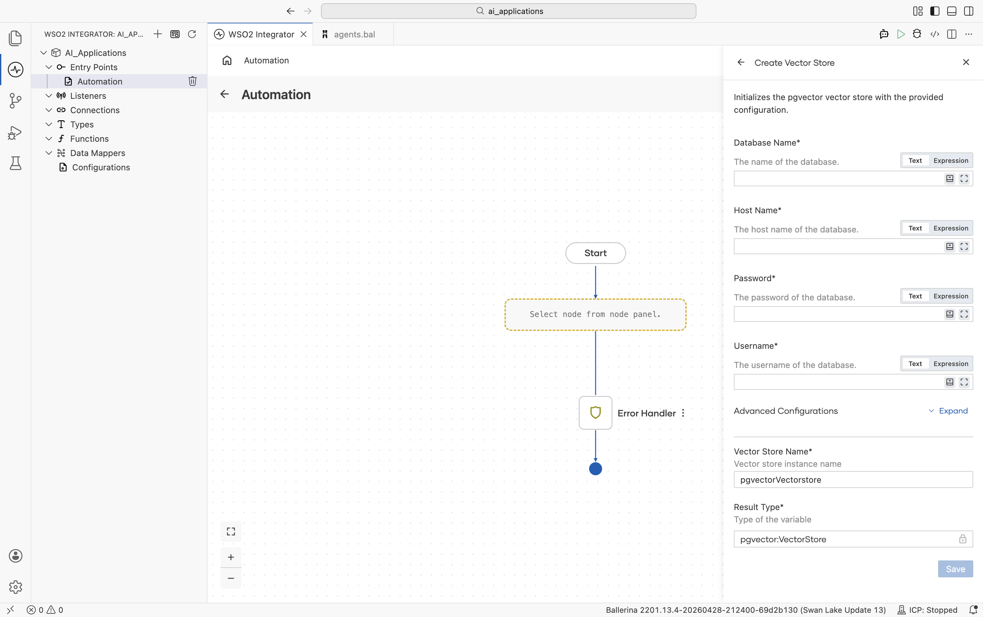
Task: Open the WSO2 Integrator activity bar icon
Action: coord(15,69)
